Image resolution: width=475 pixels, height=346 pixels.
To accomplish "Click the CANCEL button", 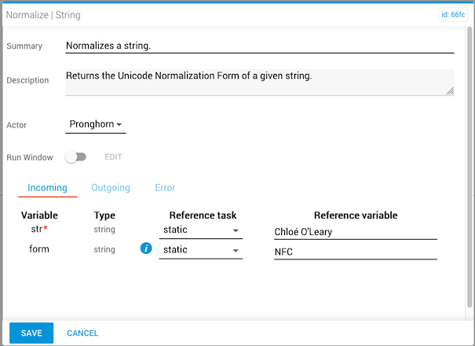I will [82, 333].
